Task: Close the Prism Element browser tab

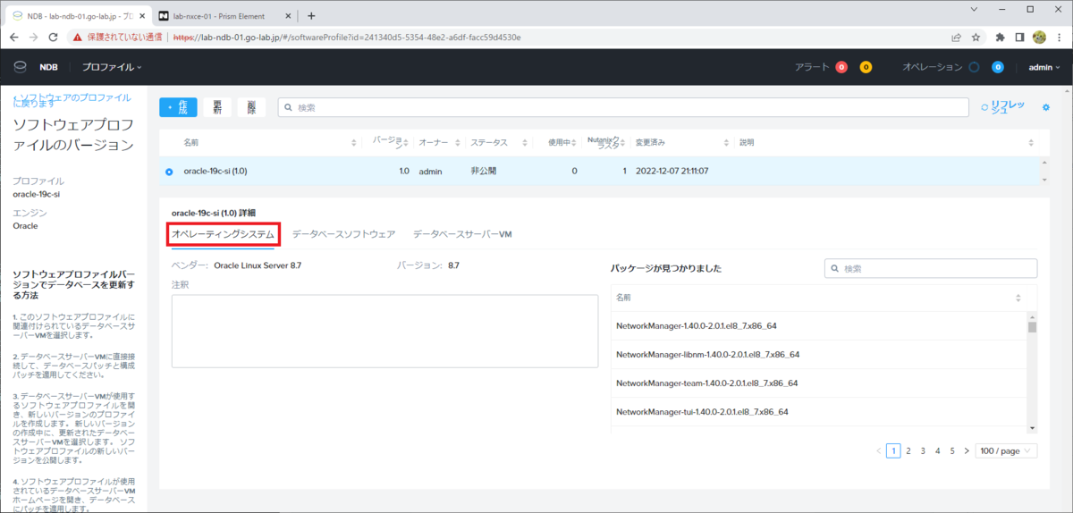Action: point(287,16)
